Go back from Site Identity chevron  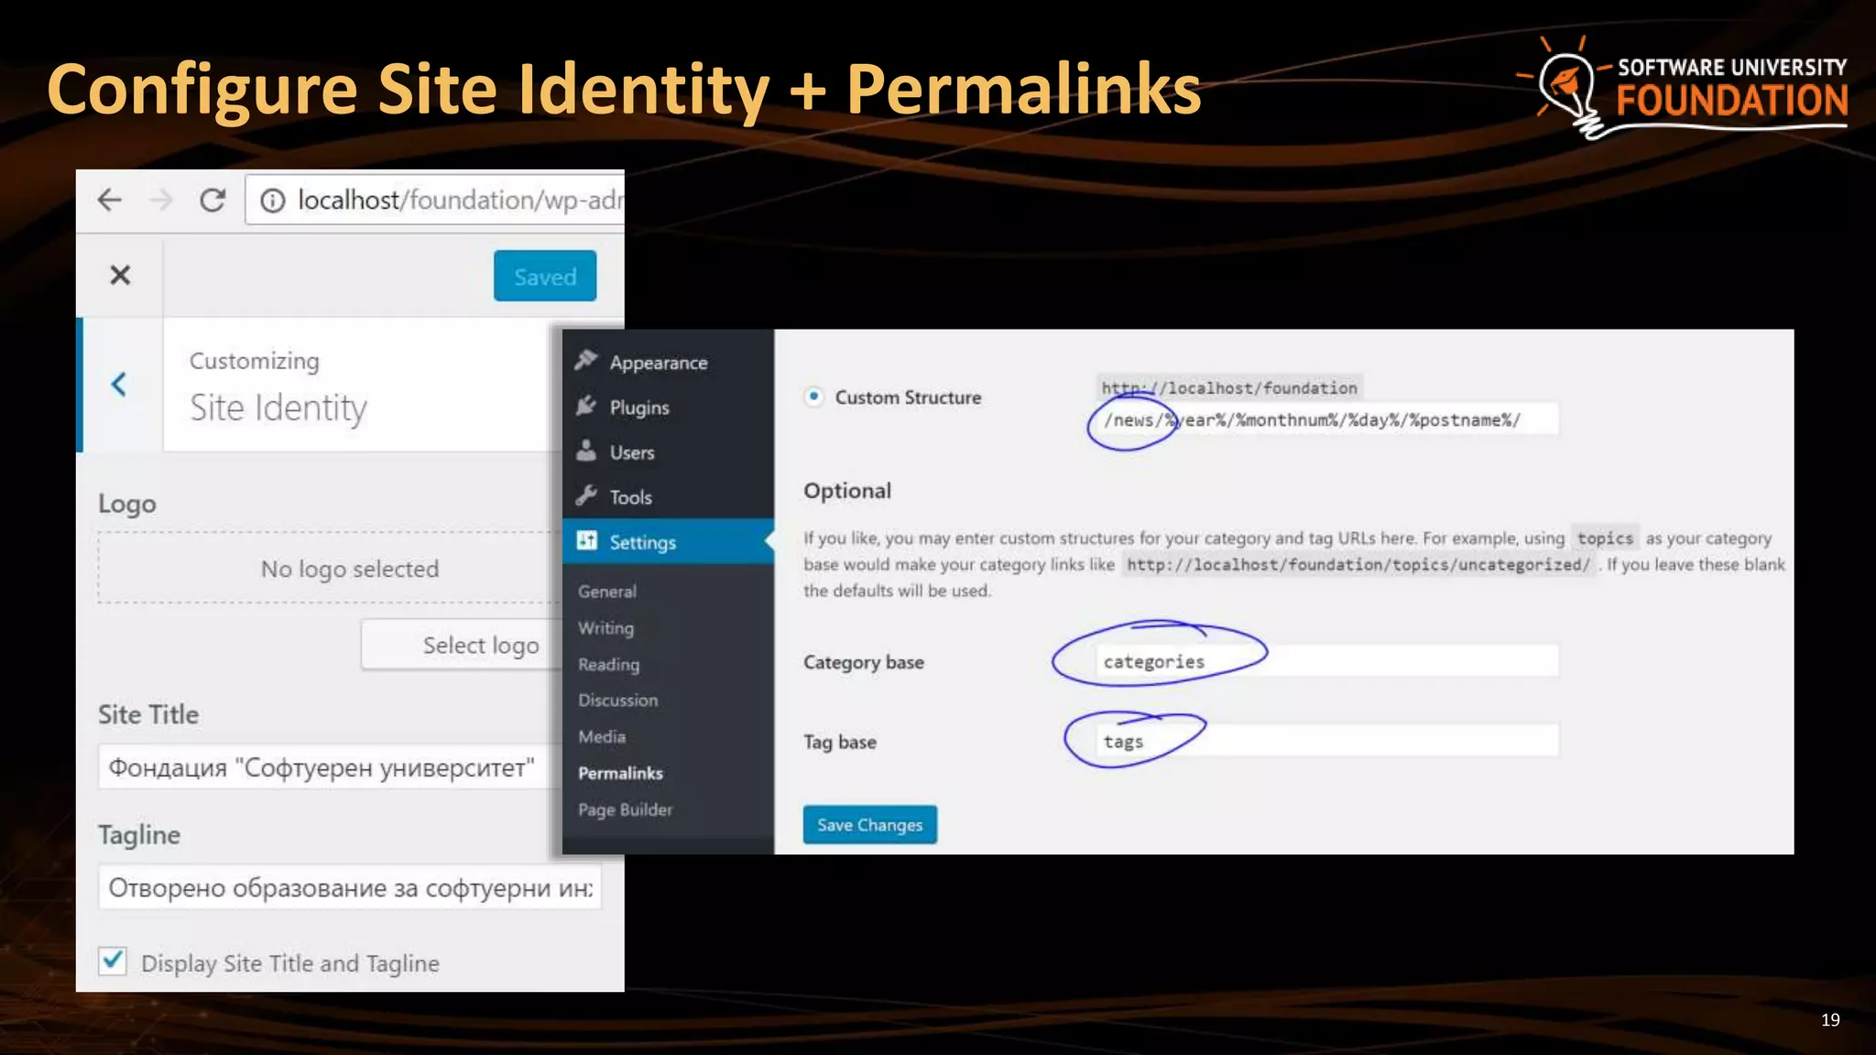(x=119, y=384)
